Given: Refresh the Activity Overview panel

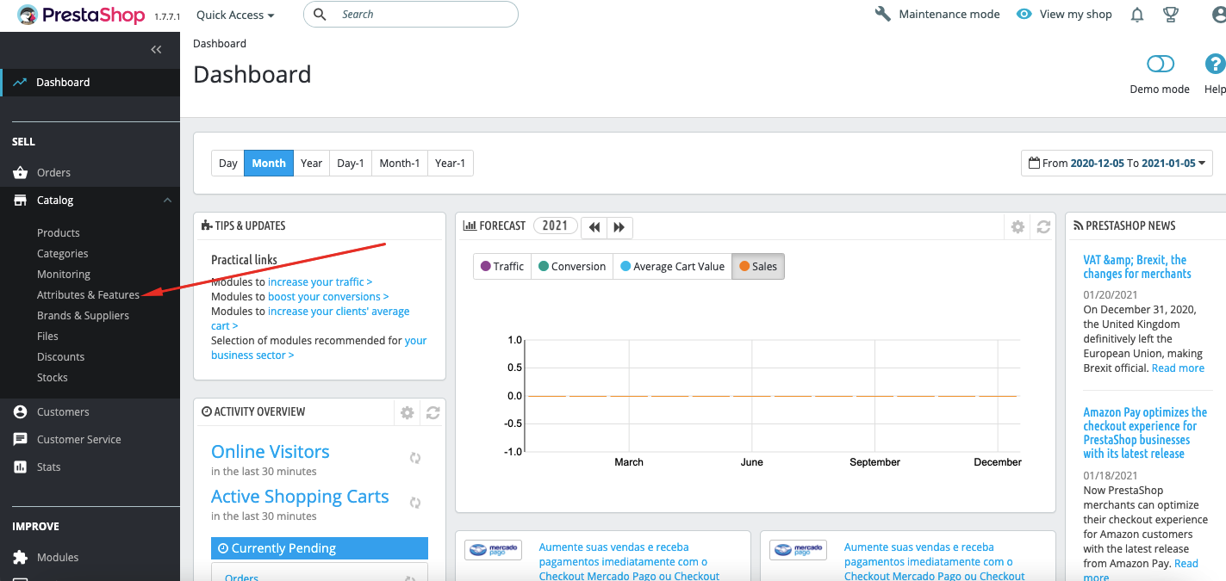Looking at the screenshot, I should point(433,413).
